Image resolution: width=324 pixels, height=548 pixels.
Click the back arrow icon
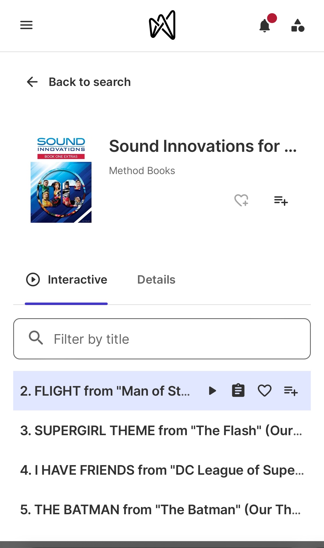(32, 82)
